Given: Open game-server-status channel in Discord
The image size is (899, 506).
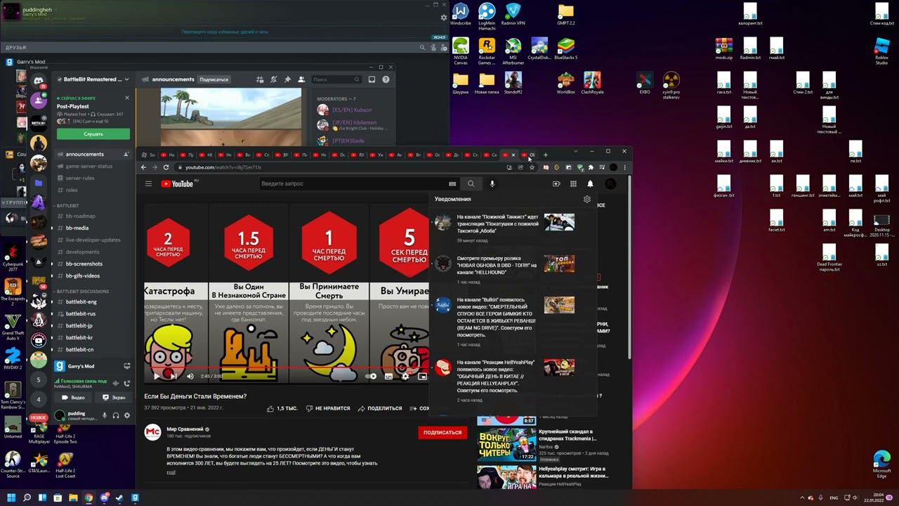Looking at the screenshot, I should [x=93, y=166].
